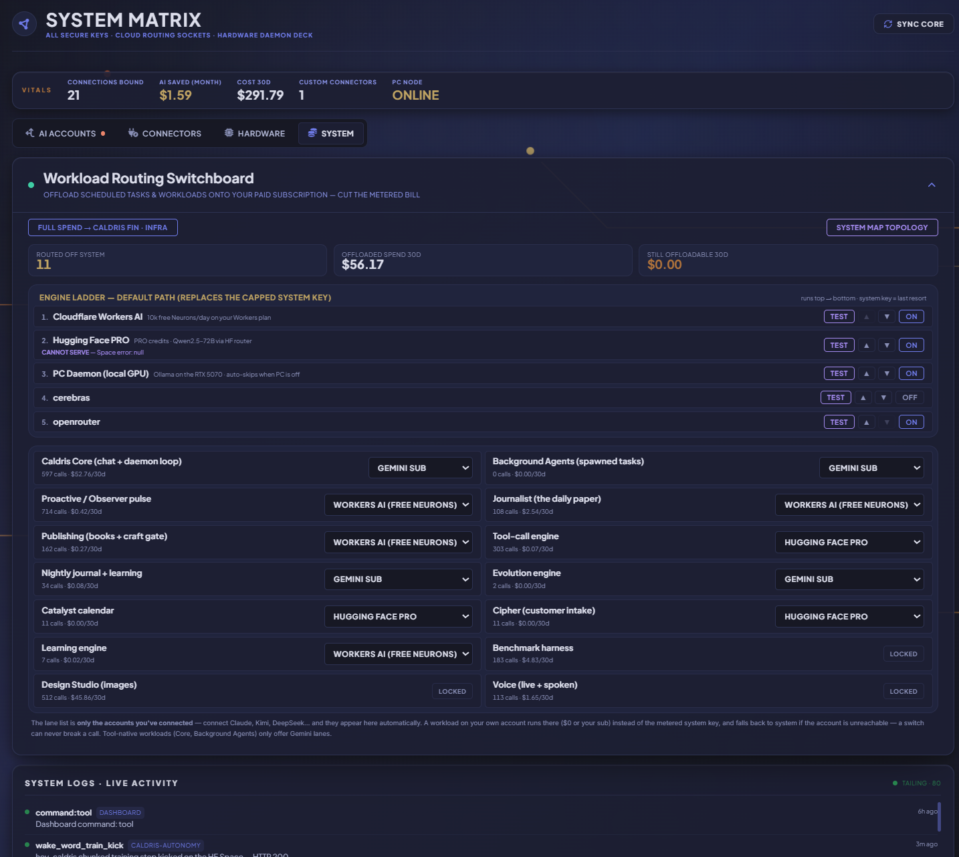Enable the cerebras engine (OFF toggle)
This screenshot has width=959, height=857.
click(x=910, y=397)
